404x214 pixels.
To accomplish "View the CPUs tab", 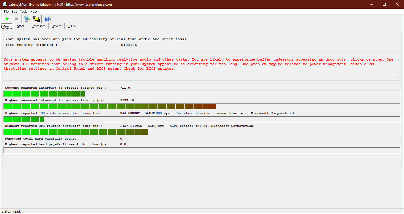I will click(x=71, y=26).
